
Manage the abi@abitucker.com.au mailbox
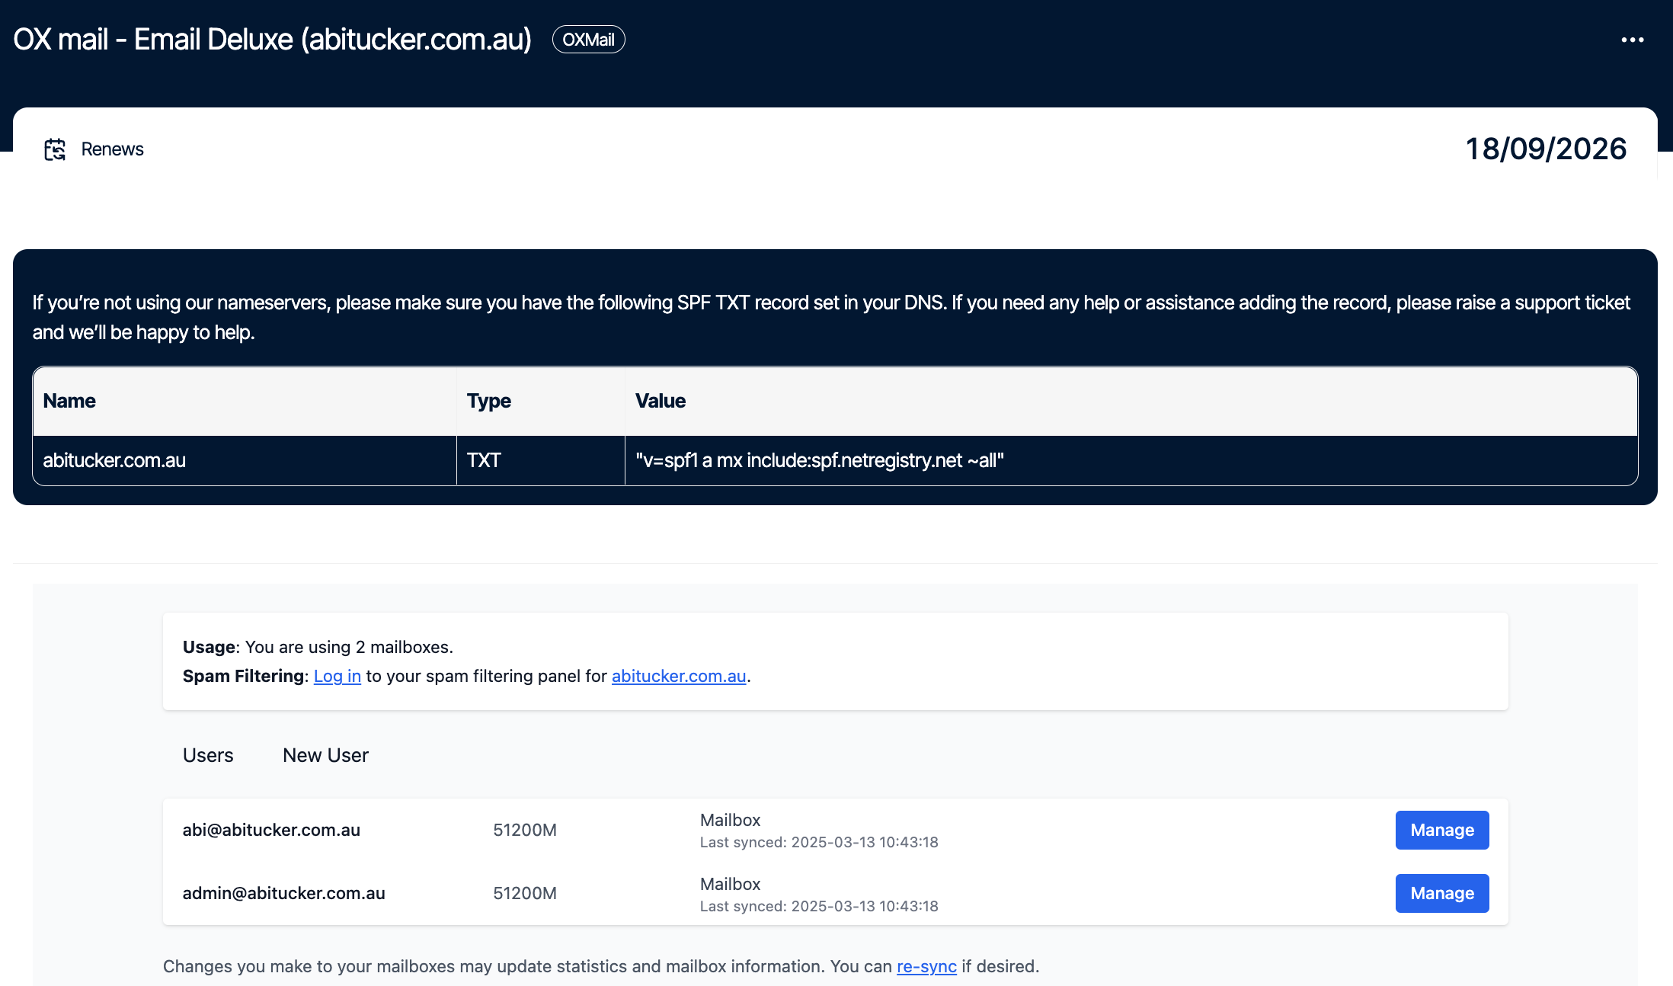pyautogui.click(x=1441, y=830)
